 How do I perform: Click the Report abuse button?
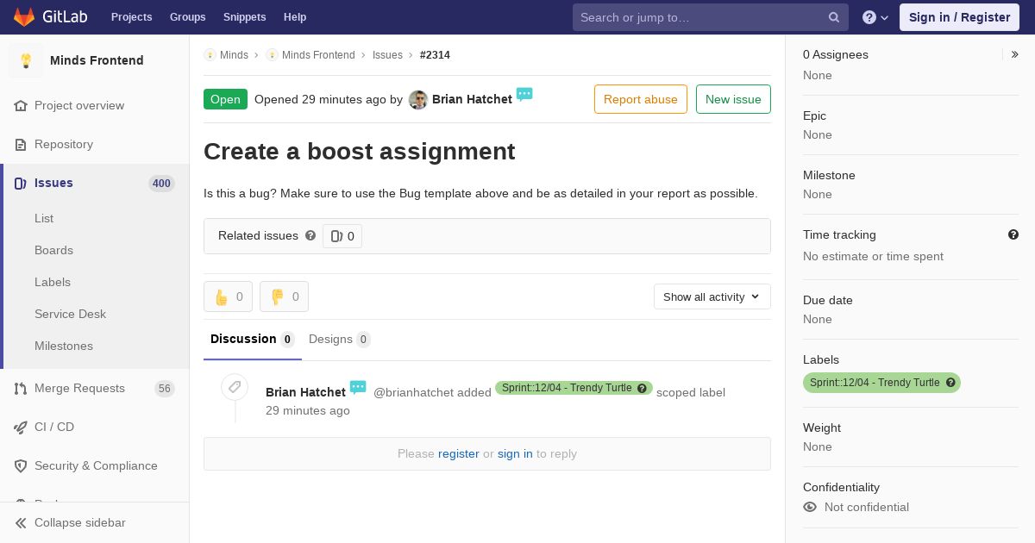pos(641,99)
